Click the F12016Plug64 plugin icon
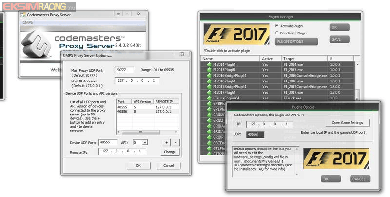Screen dimensions: 390x197 pos(209,81)
